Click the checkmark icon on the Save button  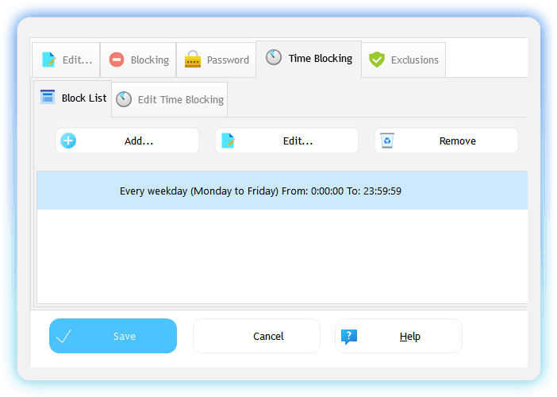[64, 337]
